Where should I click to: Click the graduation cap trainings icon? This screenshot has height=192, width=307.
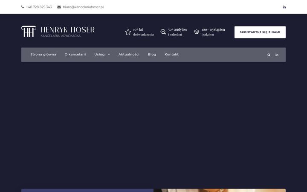click(197, 32)
